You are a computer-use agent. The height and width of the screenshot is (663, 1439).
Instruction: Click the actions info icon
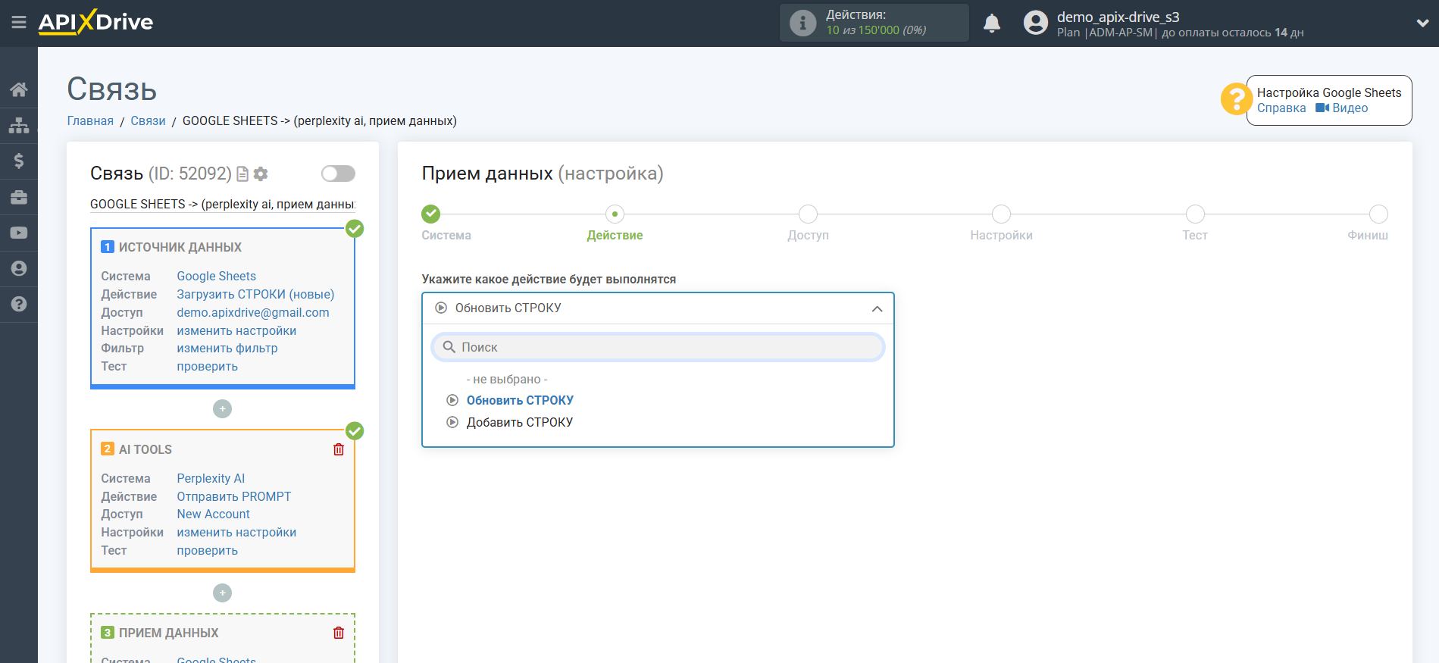point(803,23)
